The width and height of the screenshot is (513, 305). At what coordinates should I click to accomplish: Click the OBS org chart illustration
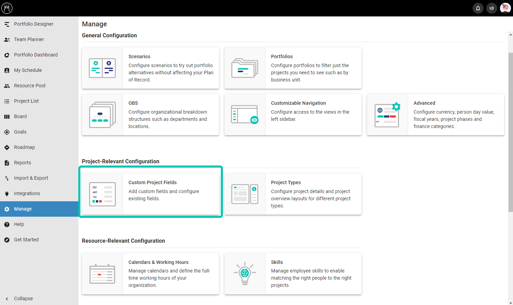point(102,115)
